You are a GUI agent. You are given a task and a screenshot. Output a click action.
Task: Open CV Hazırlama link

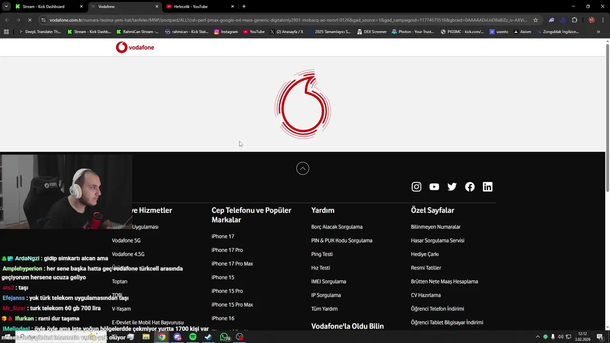(426, 295)
